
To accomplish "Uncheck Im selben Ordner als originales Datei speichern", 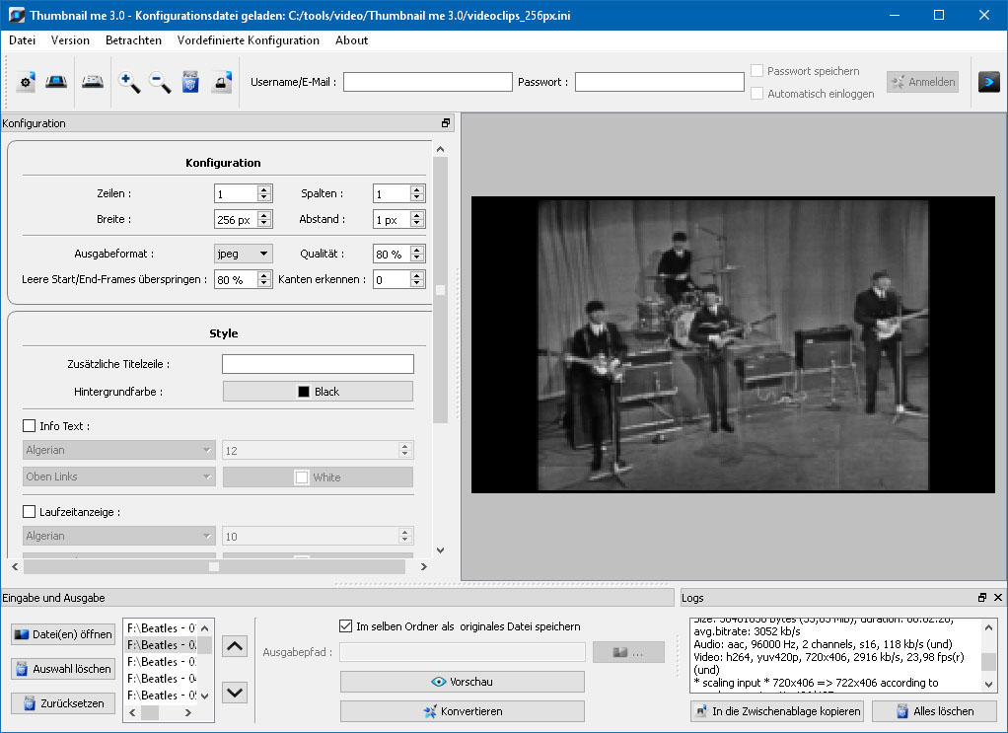I will [346, 626].
